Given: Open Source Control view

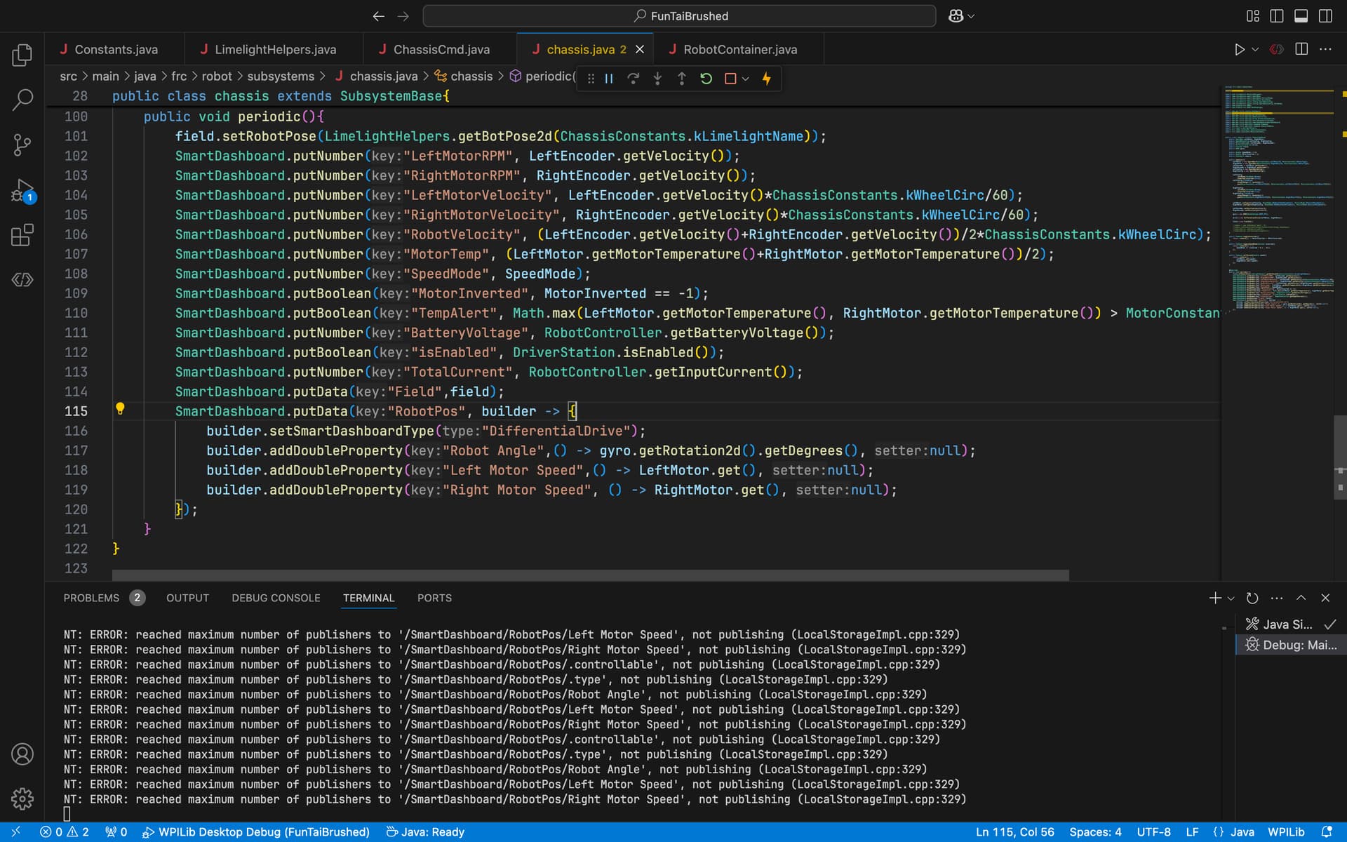Looking at the screenshot, I should click(22, 145).
